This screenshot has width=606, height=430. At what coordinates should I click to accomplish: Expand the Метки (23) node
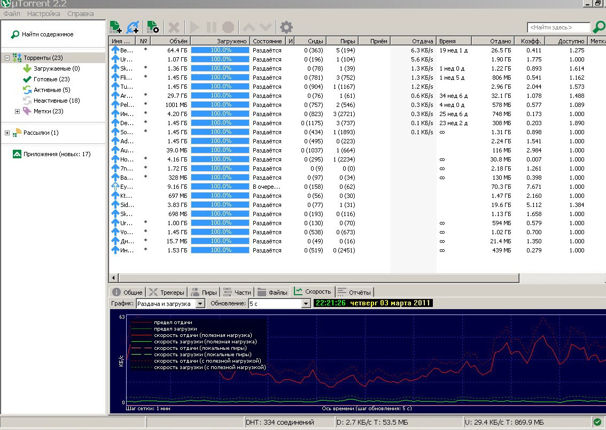click(x=17, y=111)
